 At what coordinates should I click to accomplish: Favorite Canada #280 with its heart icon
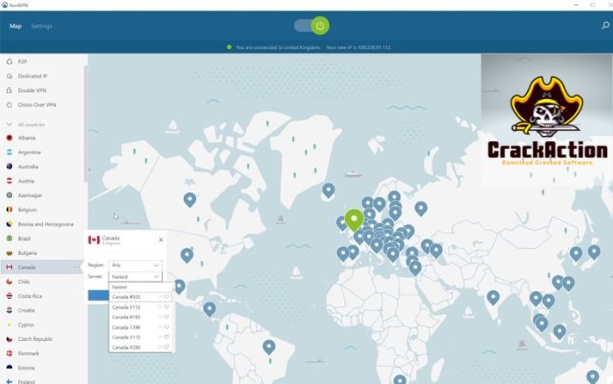(167, 347)
